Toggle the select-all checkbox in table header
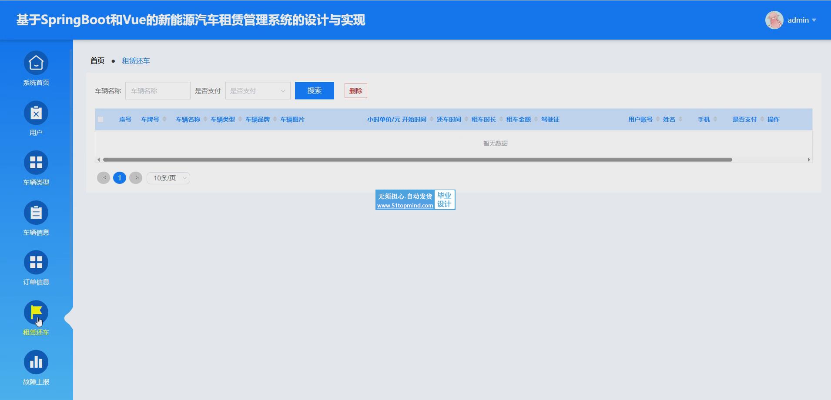 click(x=101, y=120)
